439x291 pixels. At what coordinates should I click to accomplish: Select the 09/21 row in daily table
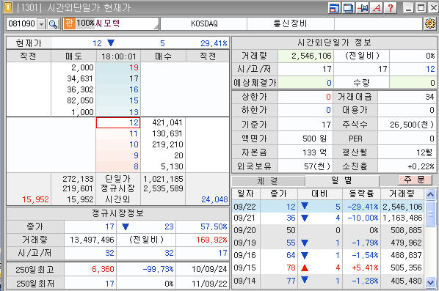tap(327, 218)
